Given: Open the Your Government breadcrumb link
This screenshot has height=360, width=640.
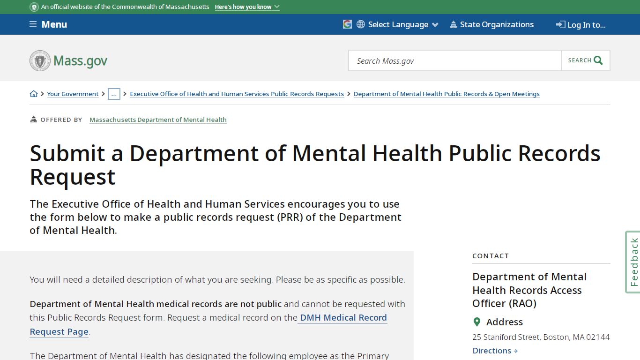Looking at the screenshot, I should [x=73, y=94].
